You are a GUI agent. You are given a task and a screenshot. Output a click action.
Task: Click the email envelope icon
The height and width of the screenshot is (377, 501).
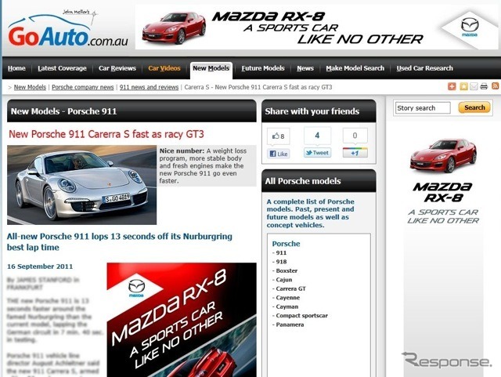point(474,86)
